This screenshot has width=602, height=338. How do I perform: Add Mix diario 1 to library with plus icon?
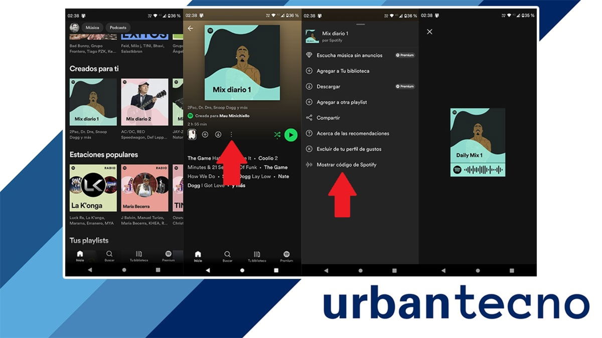tap(205, 135)
